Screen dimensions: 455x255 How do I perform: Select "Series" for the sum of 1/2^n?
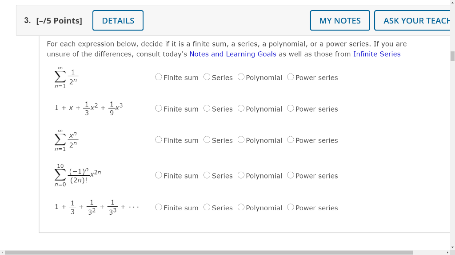coord(207,77)
